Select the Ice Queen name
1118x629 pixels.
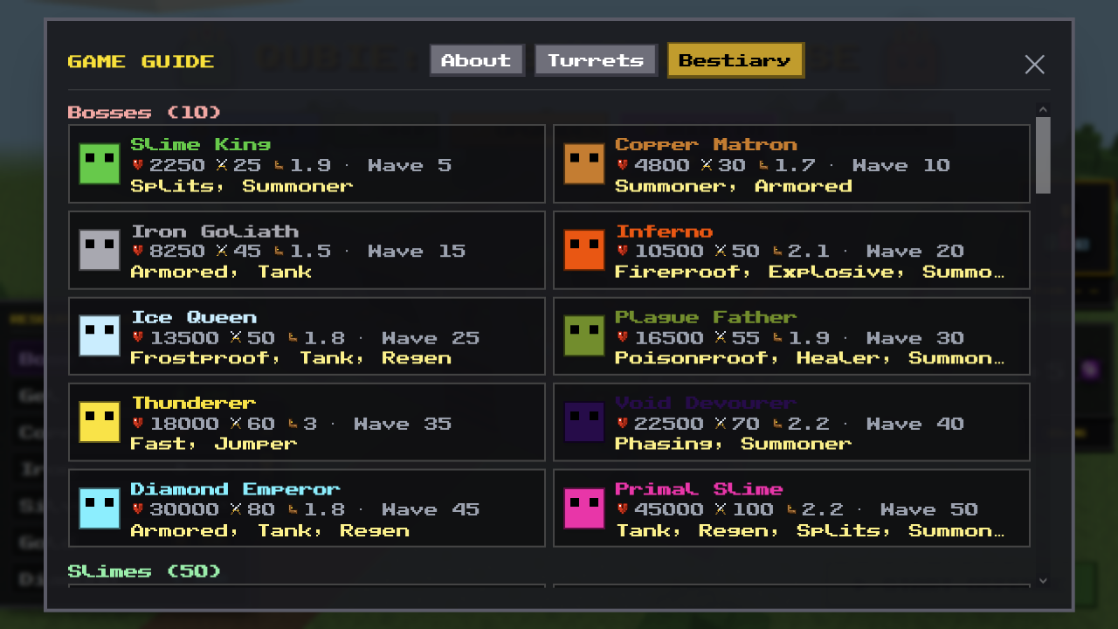(194, 316)
